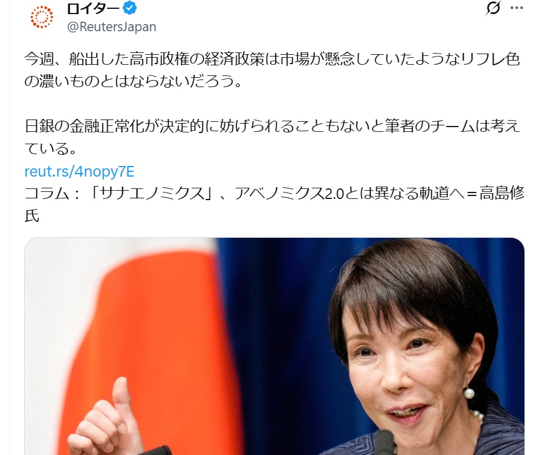Open Grok explain icon beside more menu
The height and width of the screenshot is (455, 535).
click(x=493, y=8)
